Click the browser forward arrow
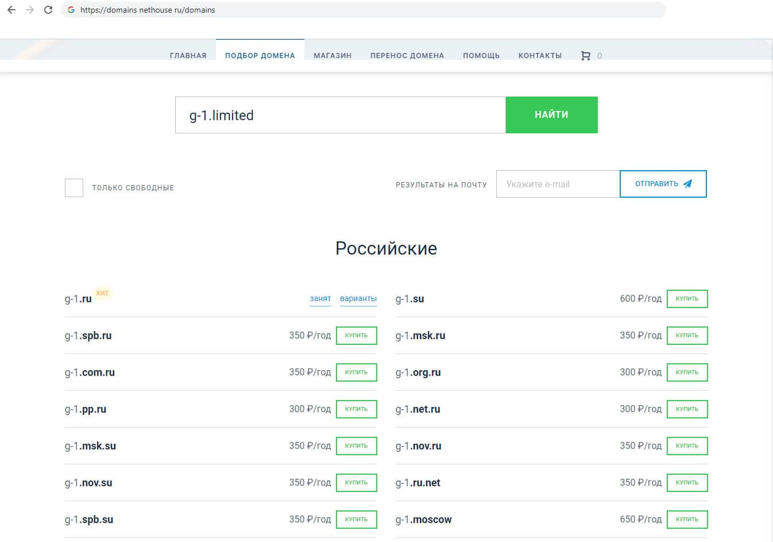This screenshot has width=773, height=542. coord(30,10)
